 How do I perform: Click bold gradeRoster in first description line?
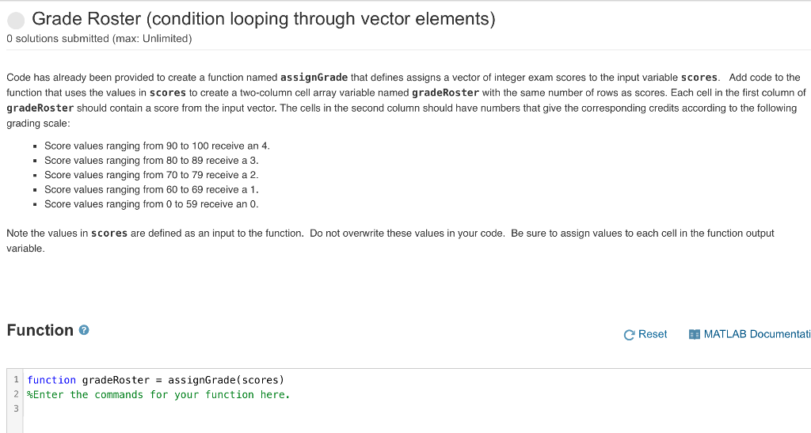[x=447, y=93]
